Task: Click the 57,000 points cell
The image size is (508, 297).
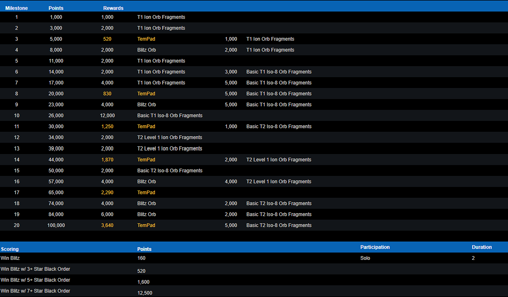Action: coord(56,182)
